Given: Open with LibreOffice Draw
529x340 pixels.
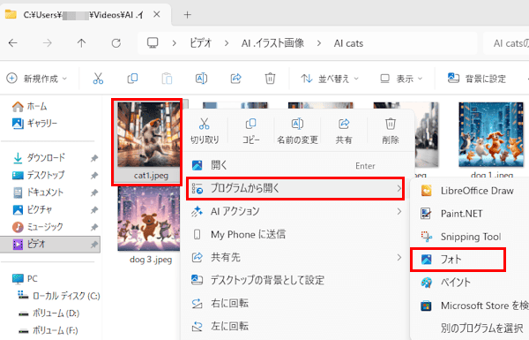Looking at the screenshot, I should [470, 191].
